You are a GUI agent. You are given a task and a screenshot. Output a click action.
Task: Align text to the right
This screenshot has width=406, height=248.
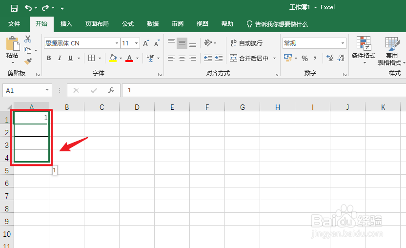[x=193, y=58]
